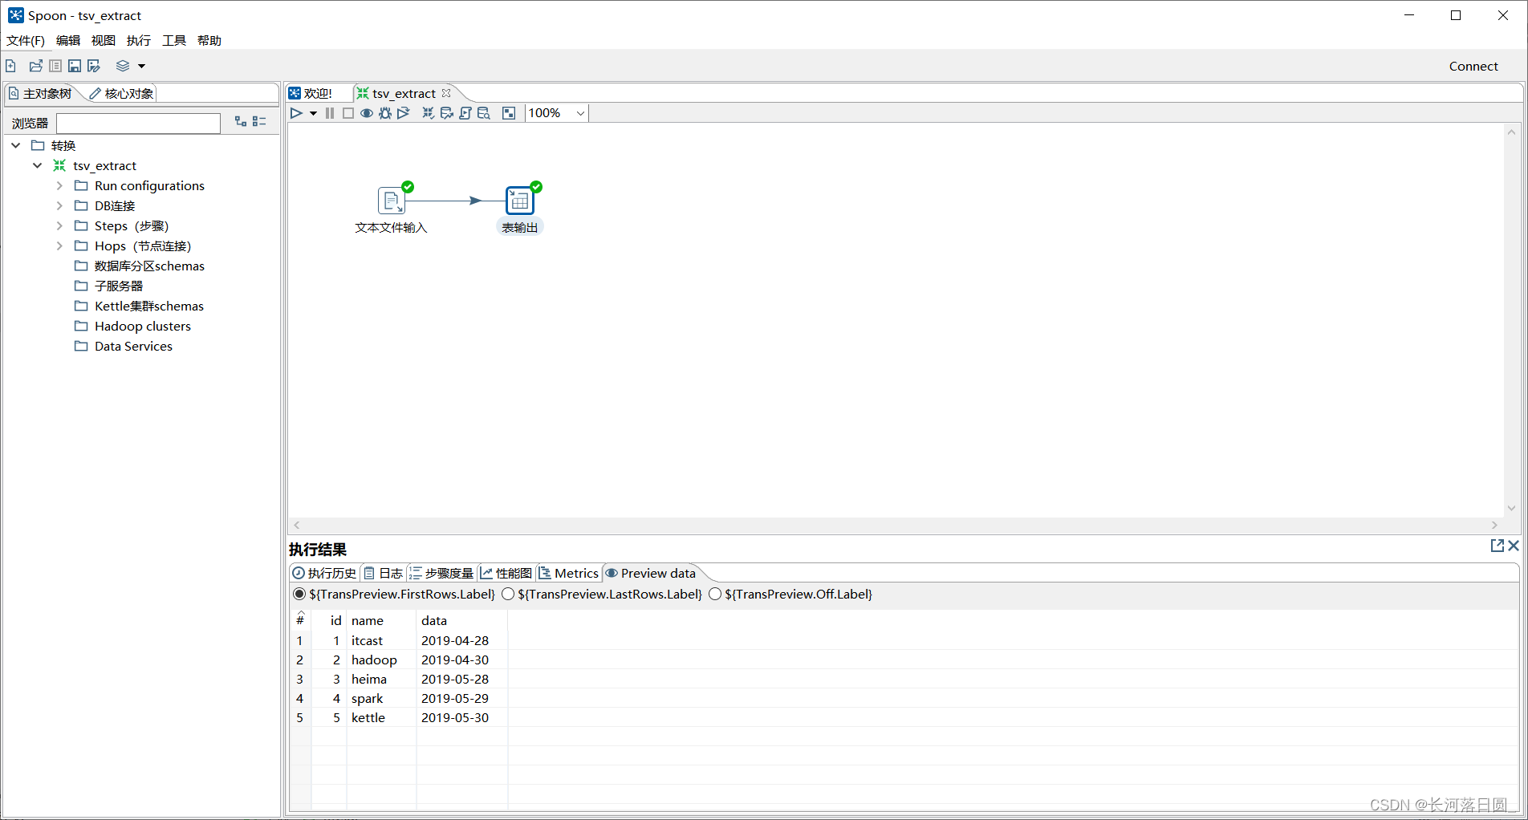The width and height of the screenshot is (1528, 820).
Task: Select Data Services tree item
Action: point(133,346)
